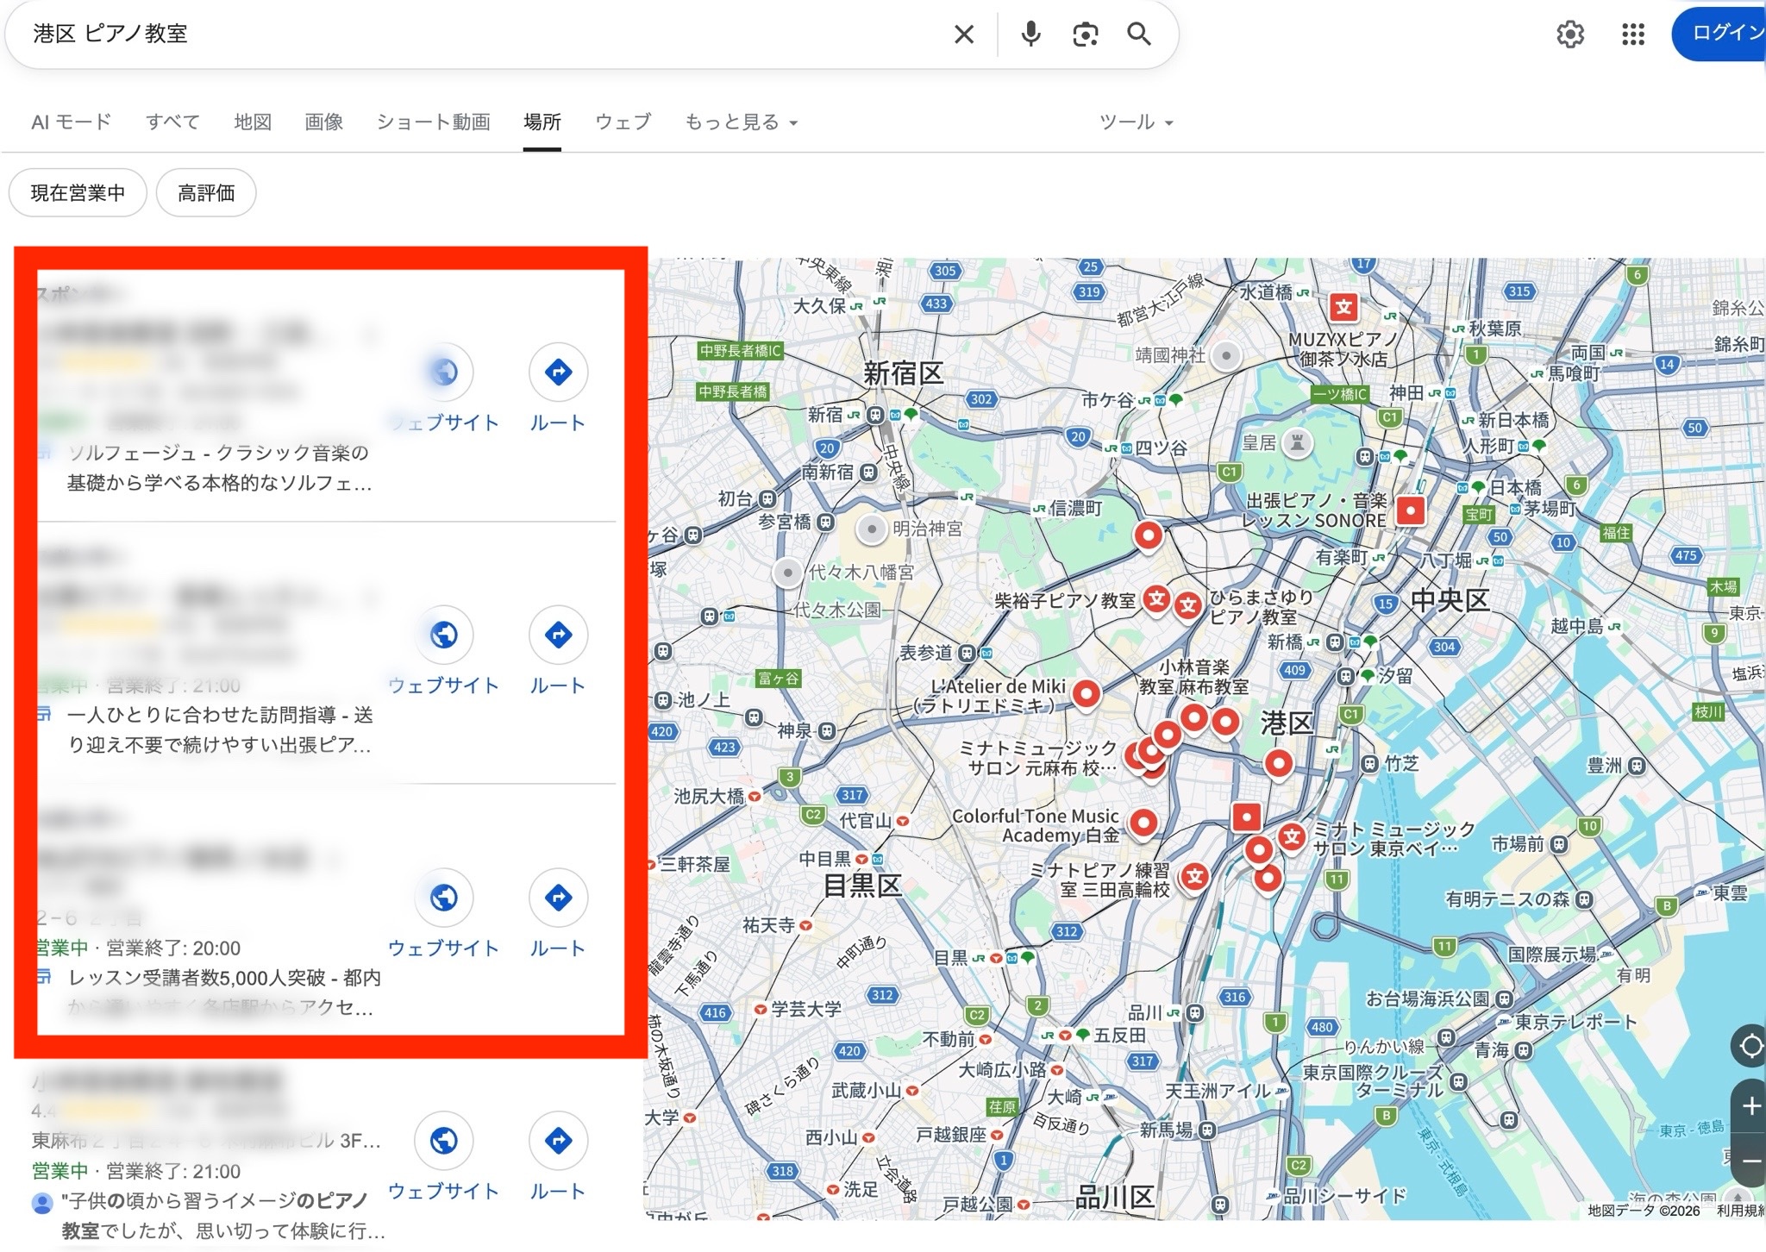Image resolution: width=1766 pixels, height=1252 pixels.
Task: Click the 中央区 label on the map
Action: (x=1450, y=600)
